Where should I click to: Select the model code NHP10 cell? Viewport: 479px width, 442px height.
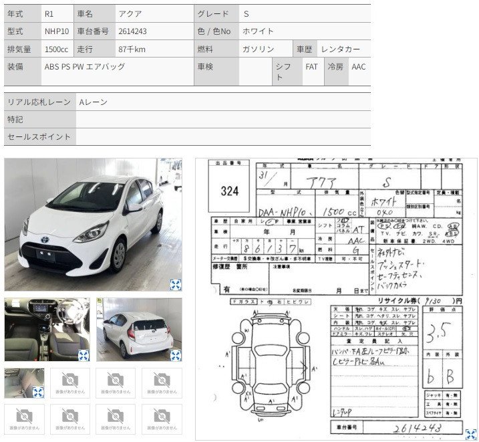57,31
